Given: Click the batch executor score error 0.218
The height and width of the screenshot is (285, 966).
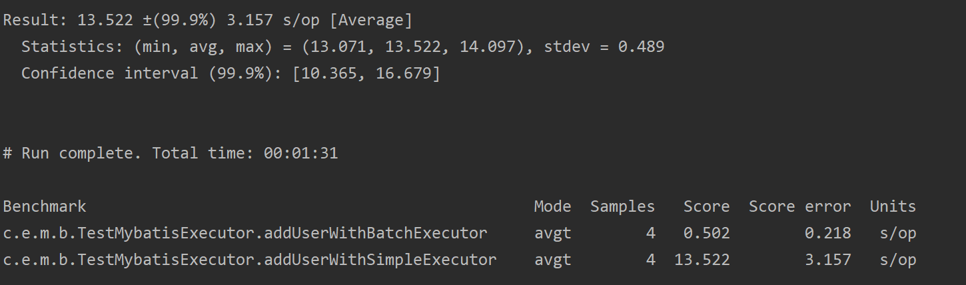Looking at the screenshot, I should pyautogui.click(x=827, y=233).
